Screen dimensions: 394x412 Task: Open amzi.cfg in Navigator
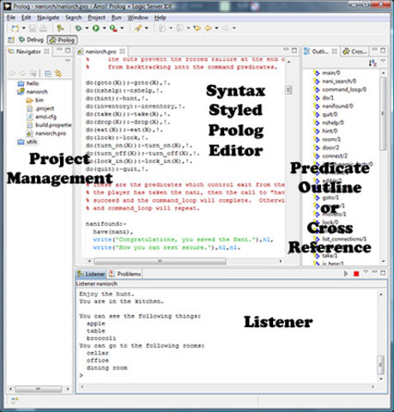(x=41, y=117)
